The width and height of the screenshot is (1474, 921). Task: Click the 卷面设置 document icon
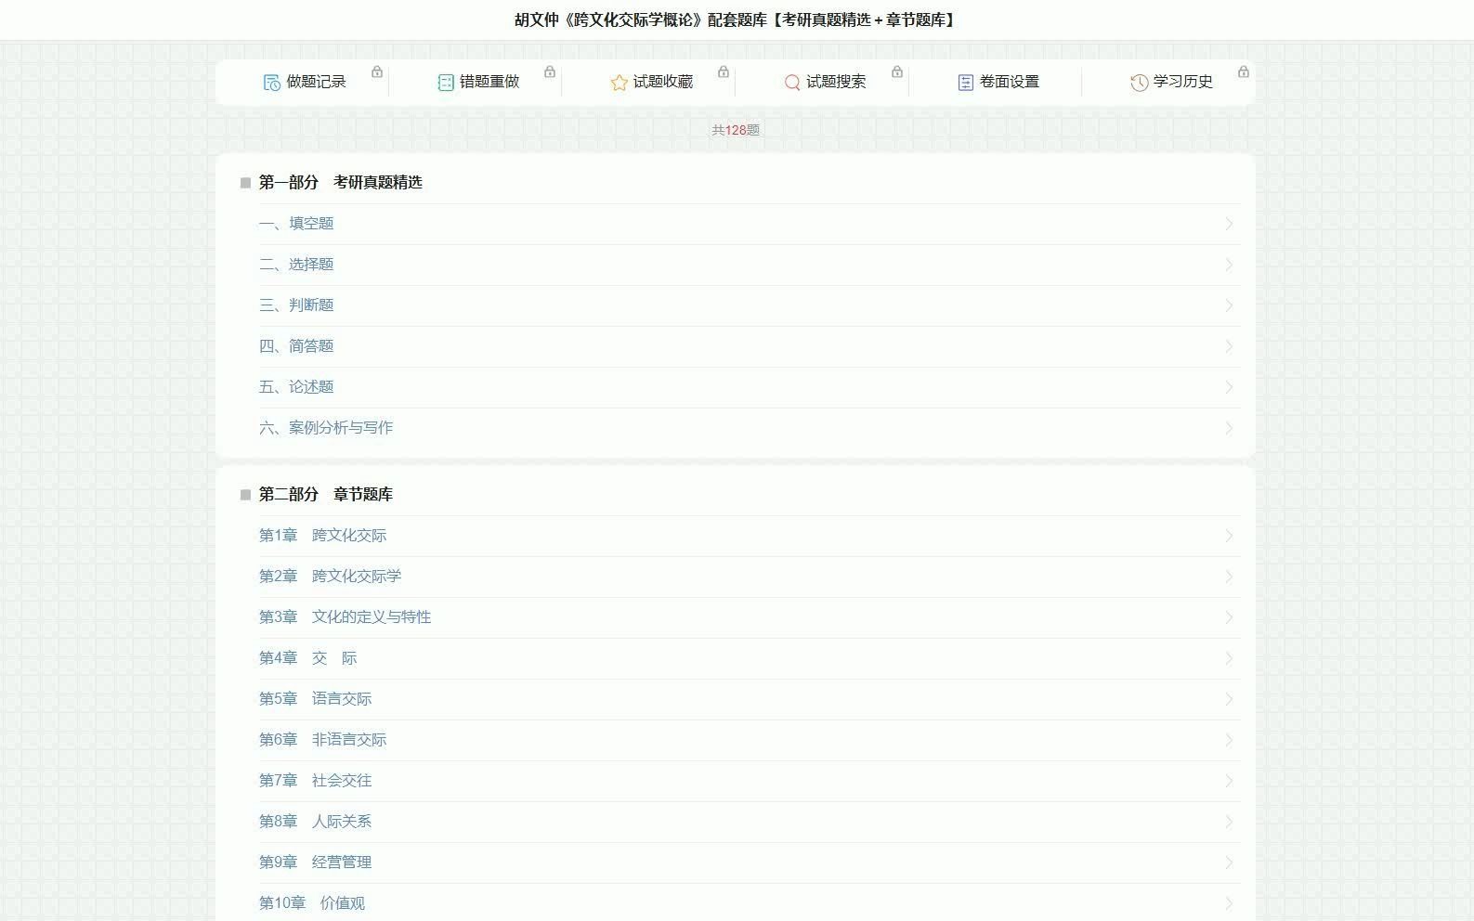[x=966, y=83]
